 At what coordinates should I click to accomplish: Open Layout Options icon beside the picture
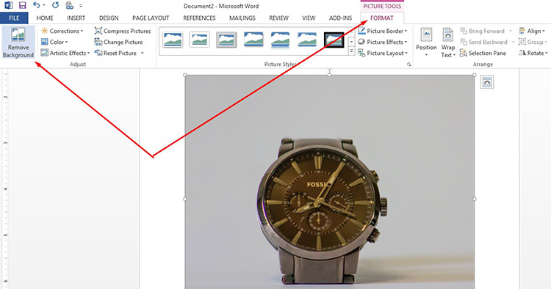point(487,82)
